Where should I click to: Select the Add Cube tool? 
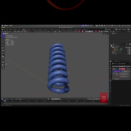coord(3,59)
